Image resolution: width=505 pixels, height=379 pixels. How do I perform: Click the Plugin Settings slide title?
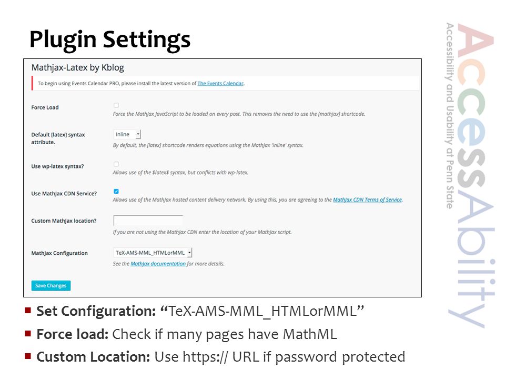pos(110,40)
